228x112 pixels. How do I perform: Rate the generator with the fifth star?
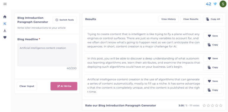click(221, 105)
